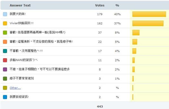Click the red swatch next to 多點NANI的資訊
The height and width of the screenshot is (109, 169).
point(5,60)
